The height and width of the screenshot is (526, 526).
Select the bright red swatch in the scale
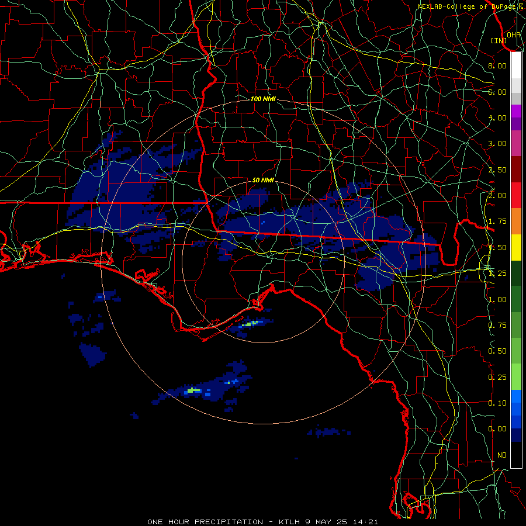(516, 195)
